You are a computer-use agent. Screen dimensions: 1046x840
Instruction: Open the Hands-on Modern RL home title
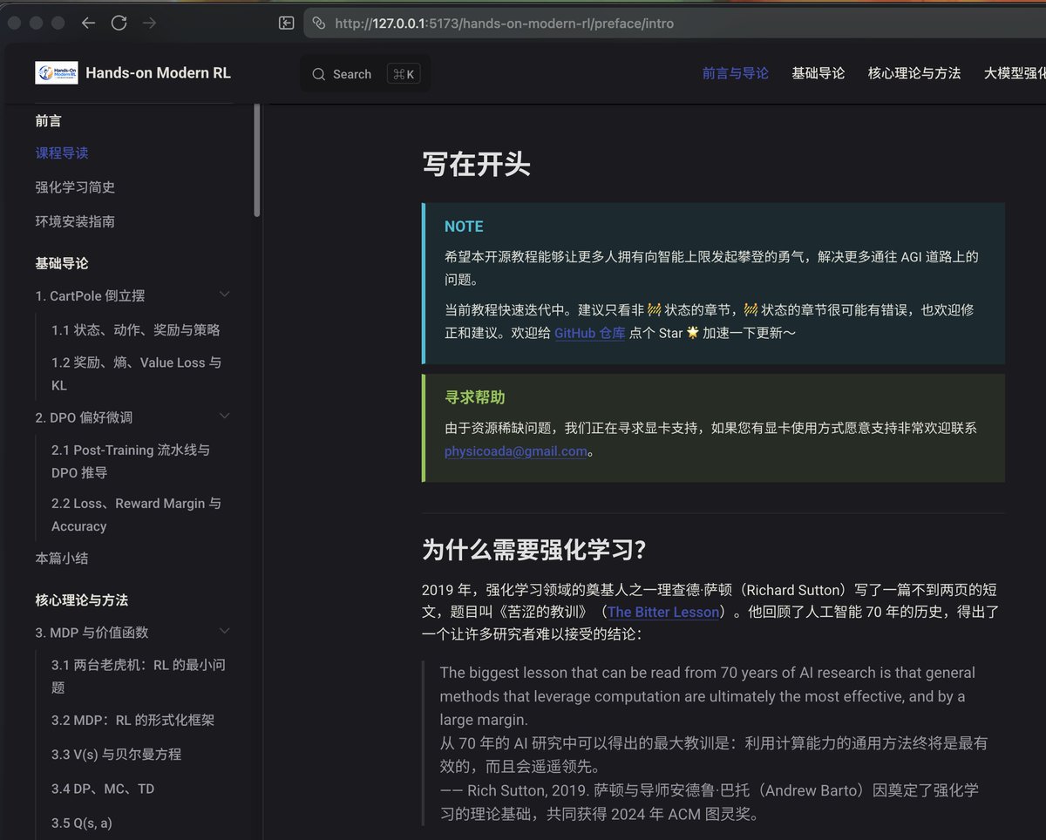tap(158, 73)
